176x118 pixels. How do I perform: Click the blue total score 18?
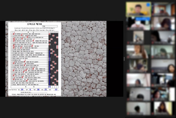tap(38, 89)
